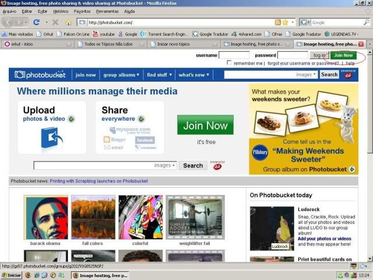Screen dimensions: 373x280
Task: Open the back/forward history dropdown
Action: point(26,22)
